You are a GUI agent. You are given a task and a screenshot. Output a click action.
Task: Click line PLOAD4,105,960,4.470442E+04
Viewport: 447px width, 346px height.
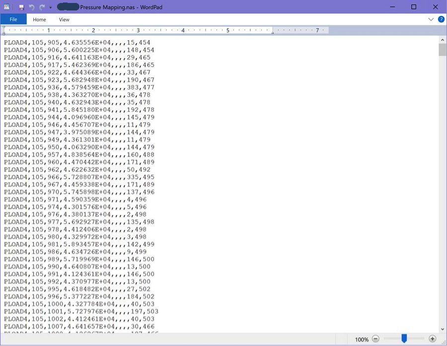[x=79, y=162]
